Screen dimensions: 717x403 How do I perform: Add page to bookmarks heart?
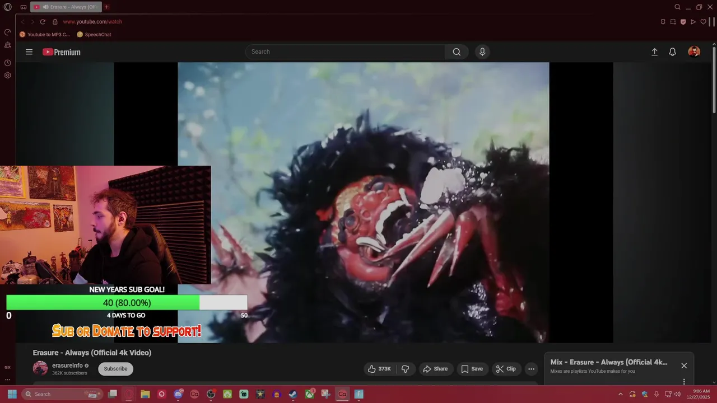click(703, 22)
